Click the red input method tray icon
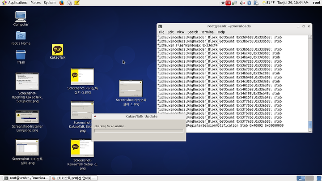The height and width of the screenshot is (181, 322). click(x=228, y=3)
